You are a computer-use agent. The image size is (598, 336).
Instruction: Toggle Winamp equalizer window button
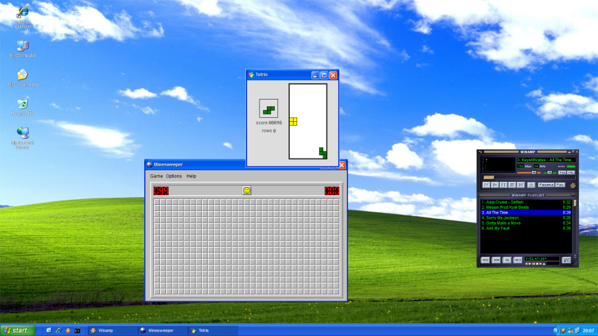[562, 172]
